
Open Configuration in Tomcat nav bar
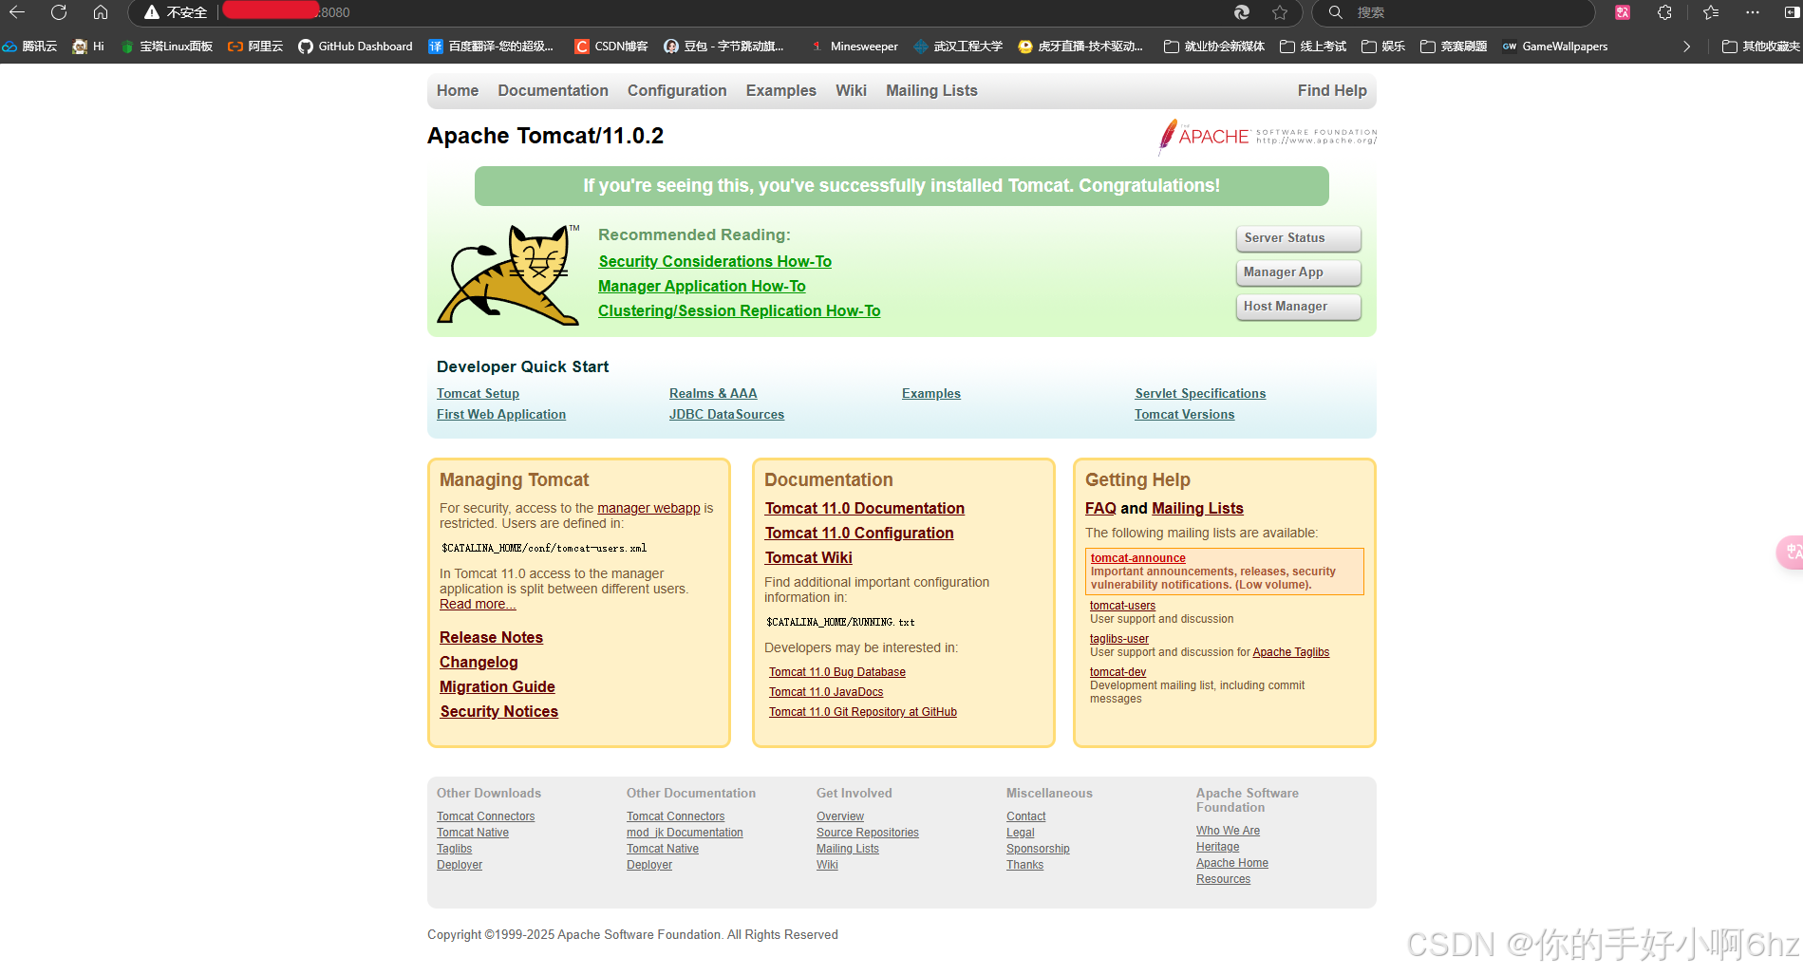(x=677, y=90)
